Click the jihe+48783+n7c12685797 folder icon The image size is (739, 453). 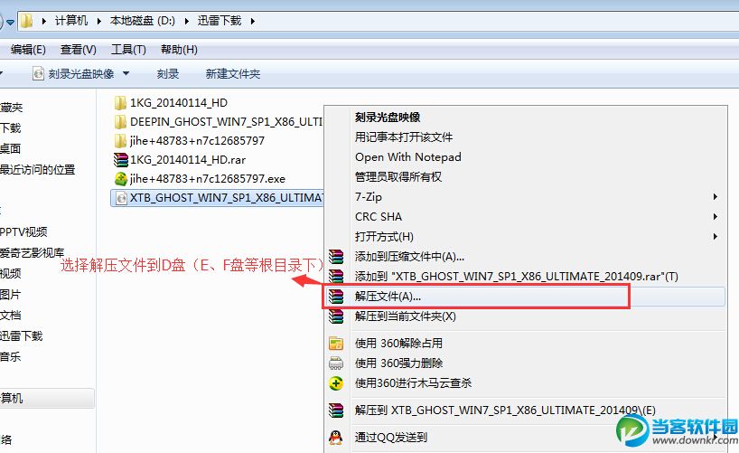point(120,141)
